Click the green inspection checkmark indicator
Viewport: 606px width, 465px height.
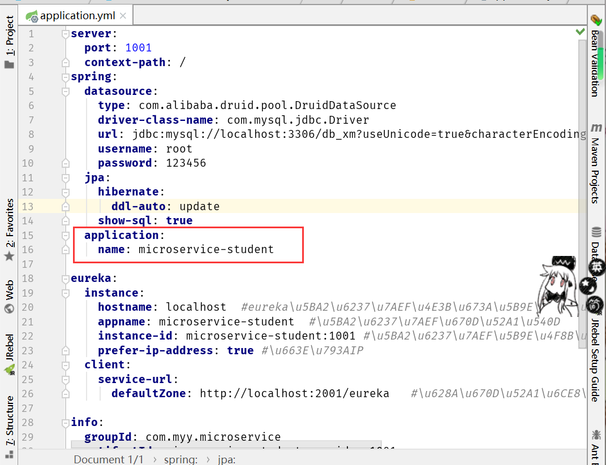(580, 32)
